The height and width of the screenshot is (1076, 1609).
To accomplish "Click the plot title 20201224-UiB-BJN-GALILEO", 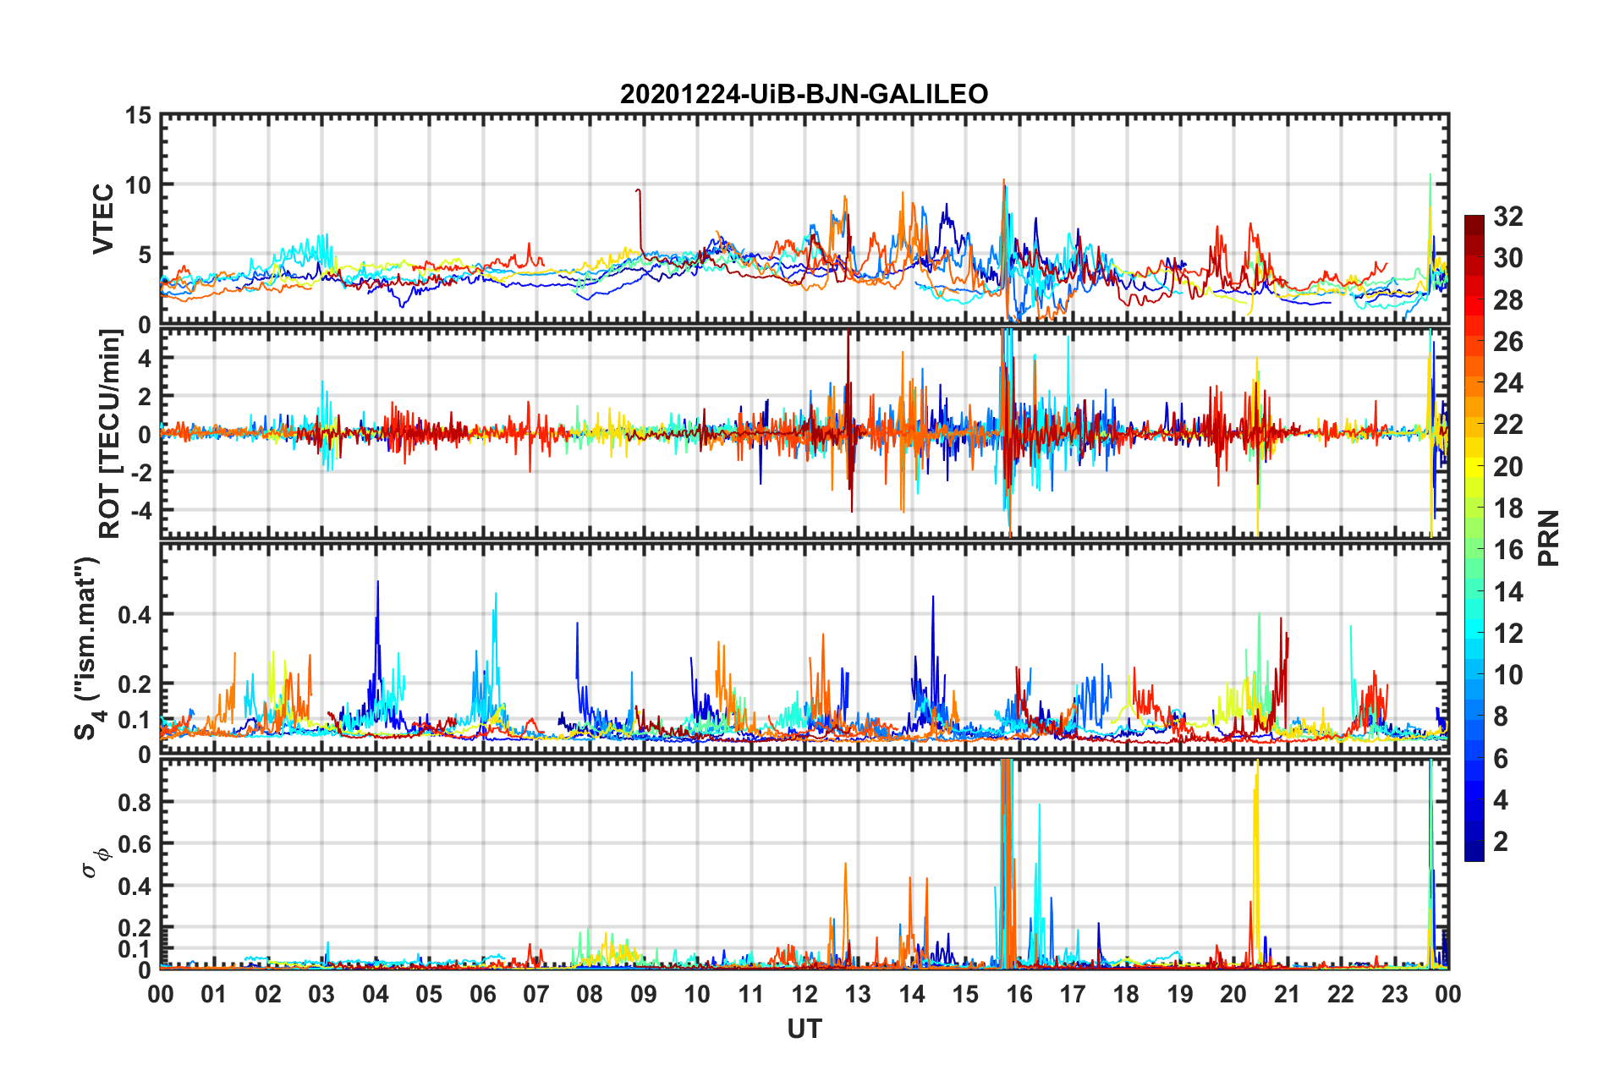I will click(x=804, y=94).
